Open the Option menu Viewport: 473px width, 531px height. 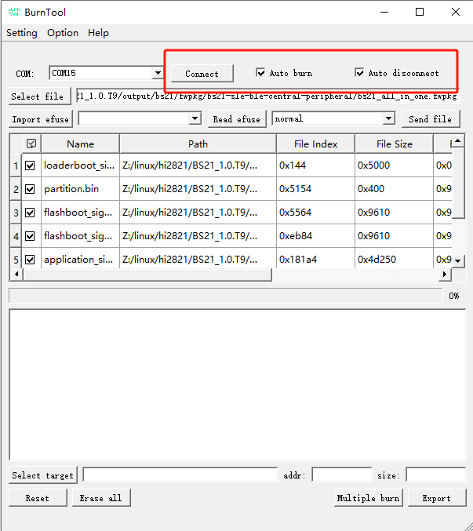click(63, 33)
